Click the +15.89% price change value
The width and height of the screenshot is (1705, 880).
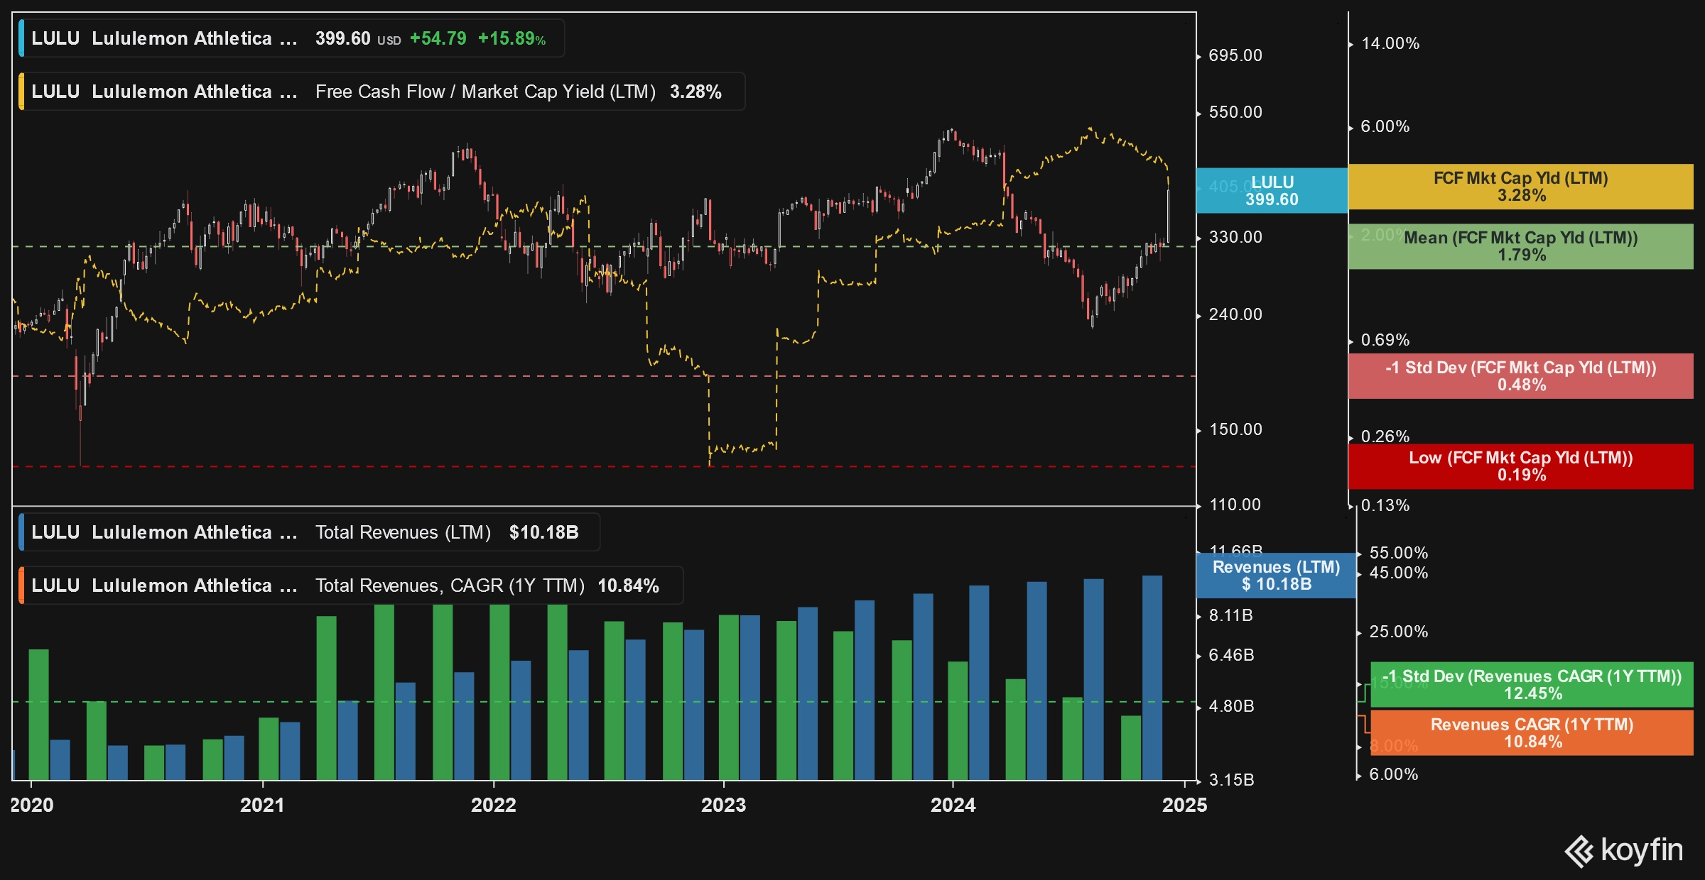[511, 38]
